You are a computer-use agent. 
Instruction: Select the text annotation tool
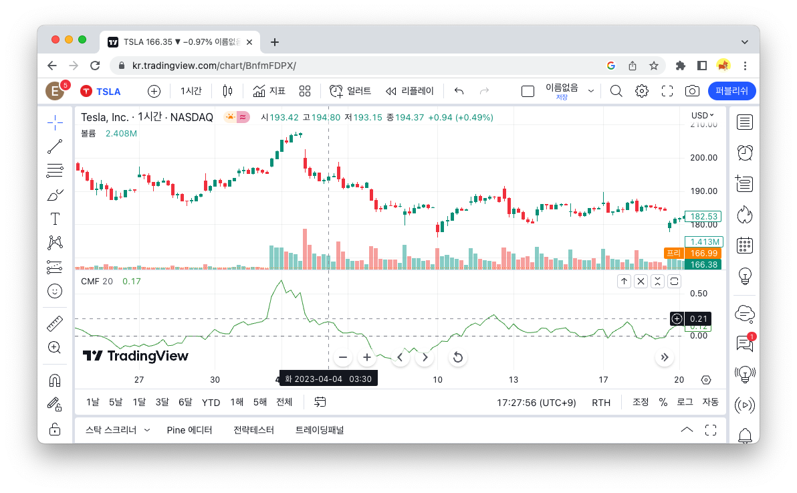click(55, 219)
